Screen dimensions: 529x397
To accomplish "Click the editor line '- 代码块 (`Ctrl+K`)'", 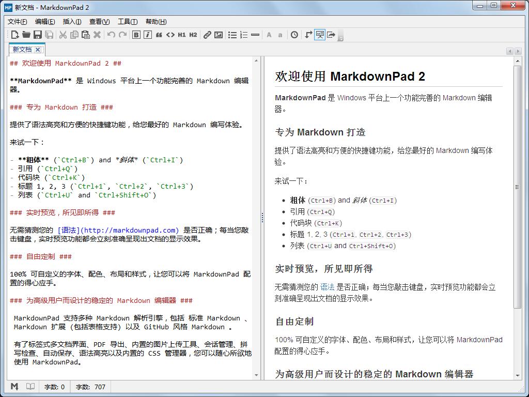I will point(47,178).
